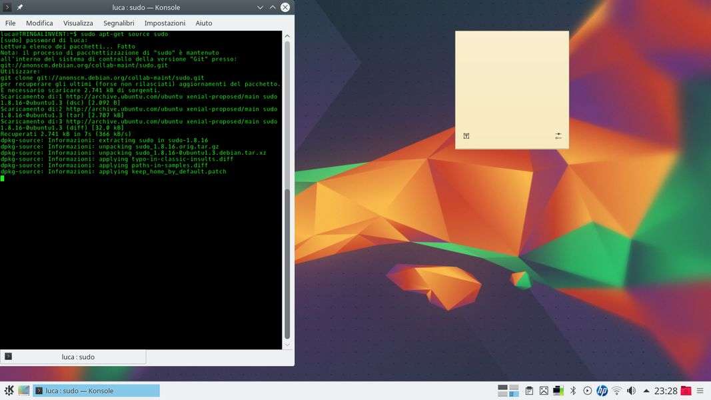The height and width of the screenshot is (400, 711).
Task: Open the clipboard tray icon
Action: [x=529, y=391]
